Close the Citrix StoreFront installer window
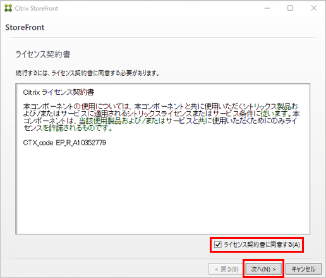Viewport: 326px width, 278px height. pyautogui.click(x=314, y=8)
